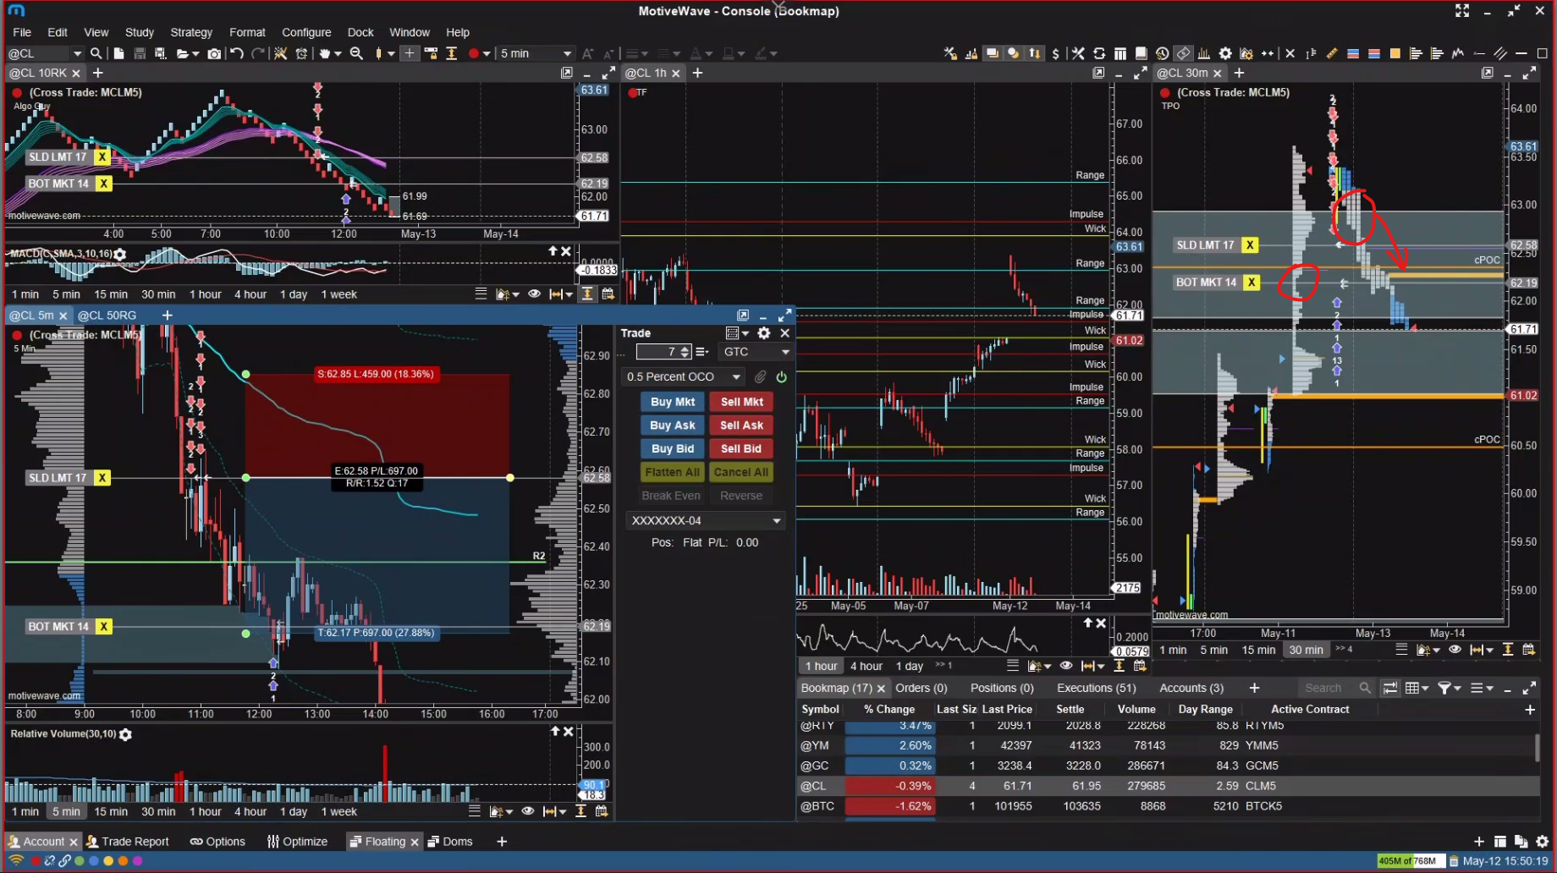
Task: Open the @CL symbol dropdown arrow
Action: click(76, 53)
